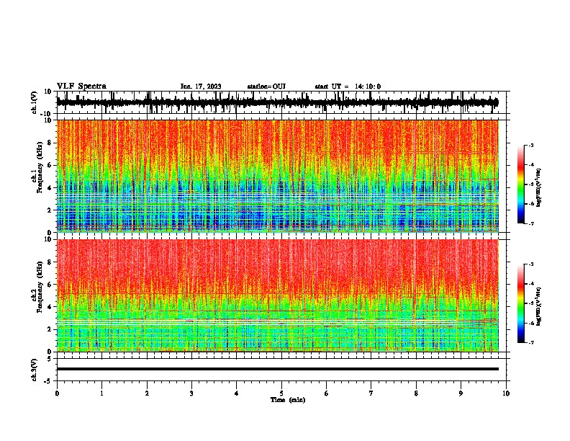Click the "ch.3(V)" axis label
Screen dimensions: 570x441
[35, 370]
